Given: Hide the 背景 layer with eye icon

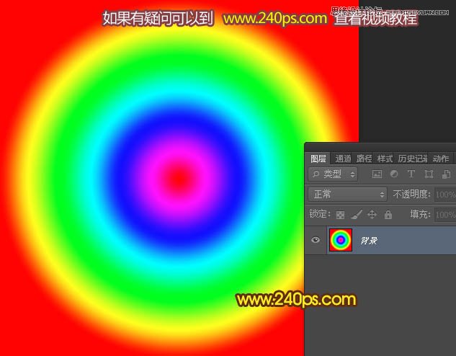Looking at the screenshot, I should [316, 240].
